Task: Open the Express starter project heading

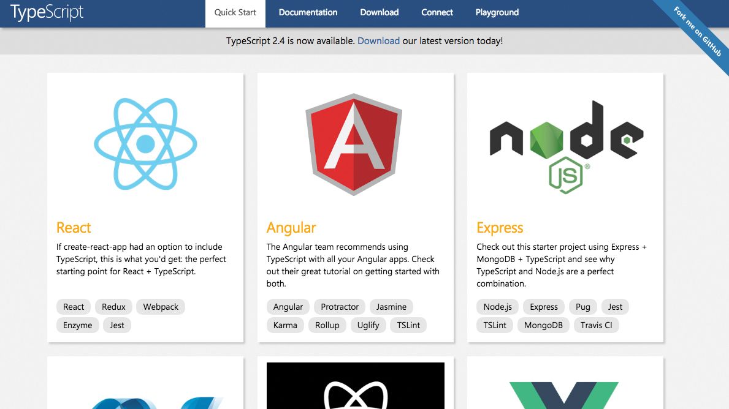Action: (x=500, y=227)
